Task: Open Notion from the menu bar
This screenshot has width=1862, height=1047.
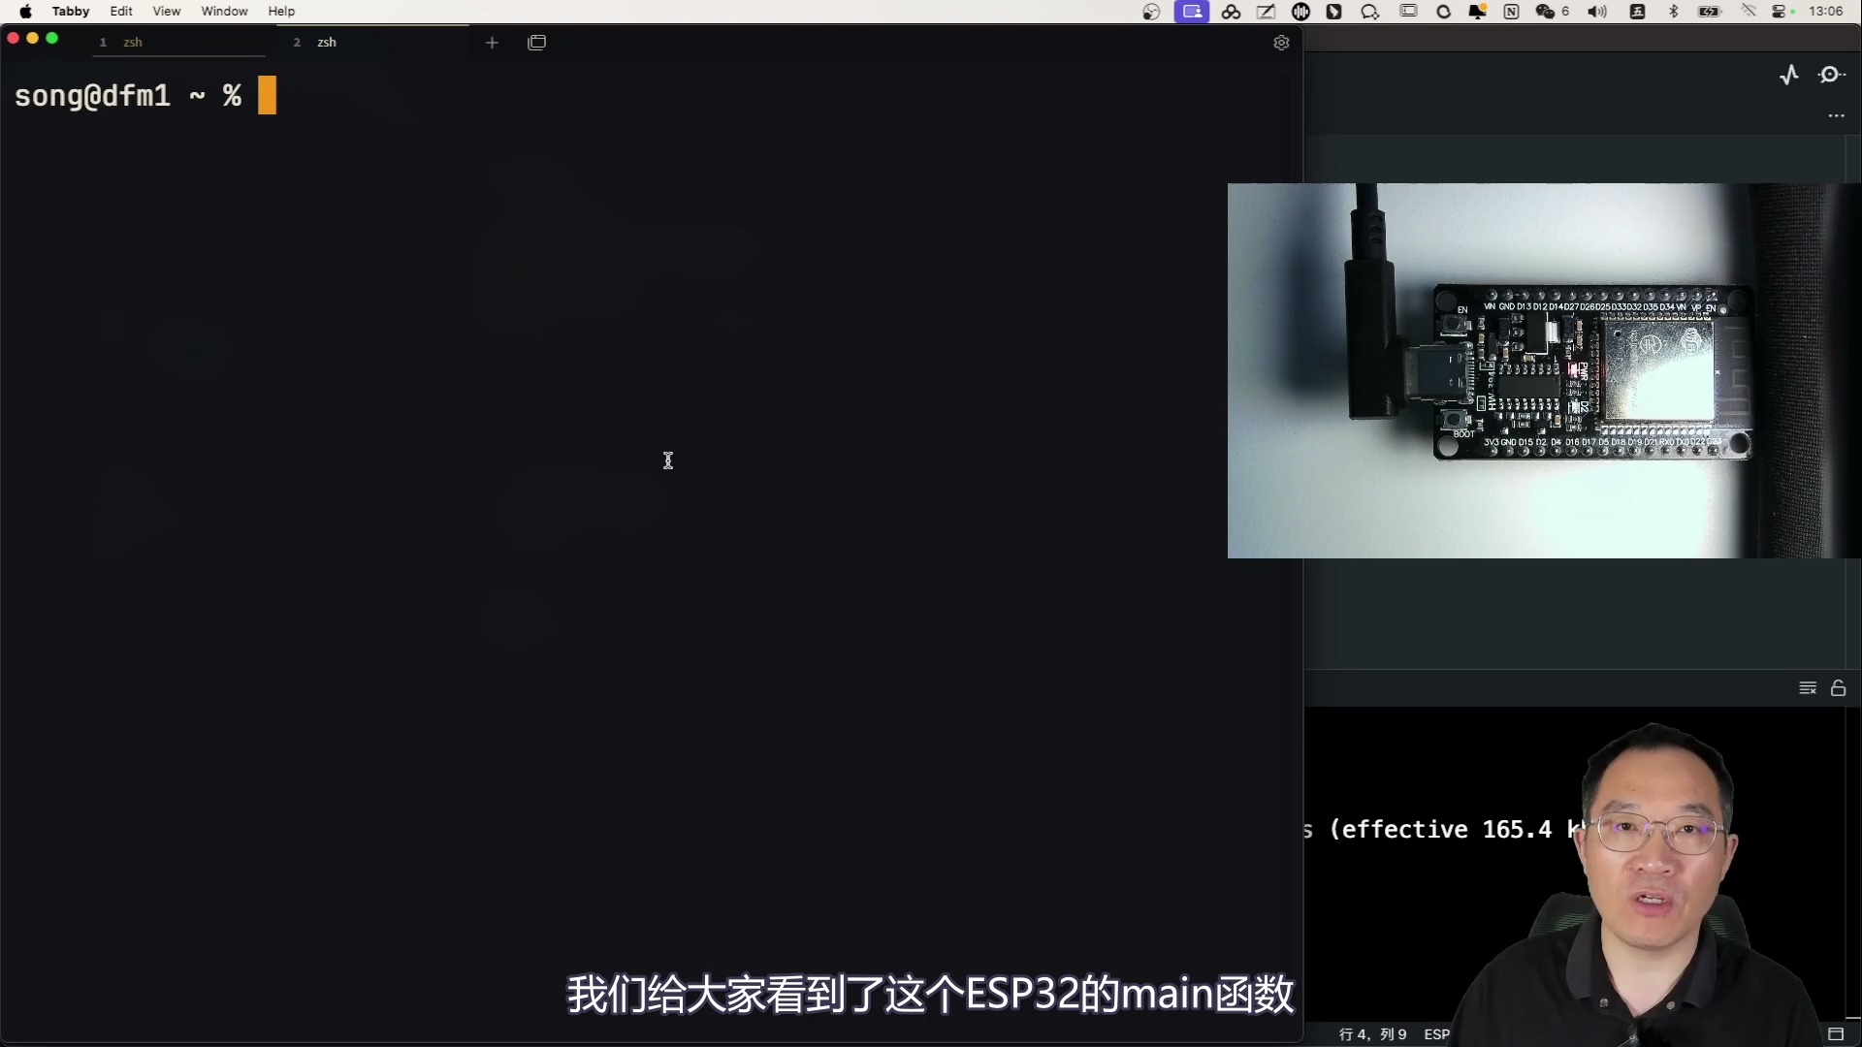Action: (1510, 12)
